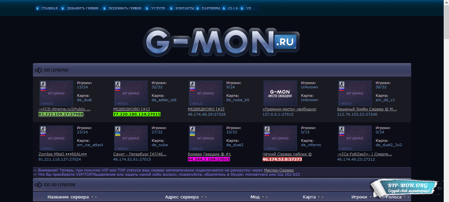449x202 pixels.
Task: Click the Counter-Strike icon on МЕДВЕДКОВО [#1] card
Action: 118,84
